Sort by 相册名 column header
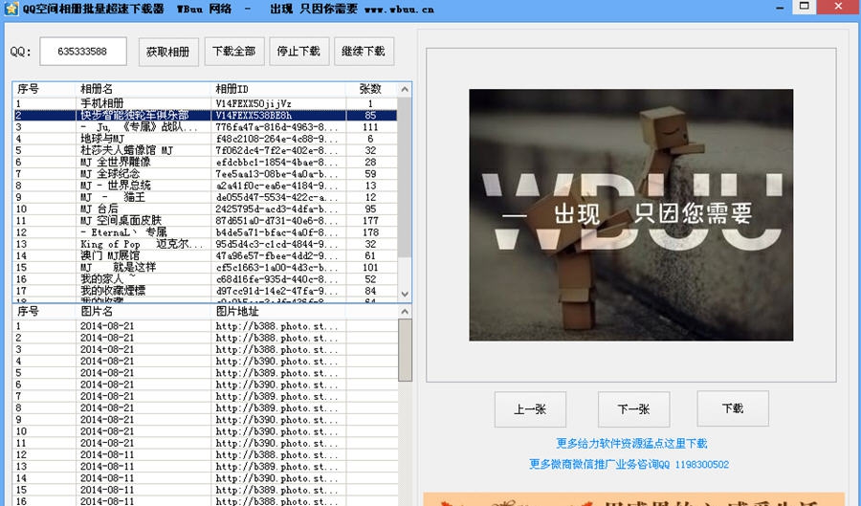 143,89
